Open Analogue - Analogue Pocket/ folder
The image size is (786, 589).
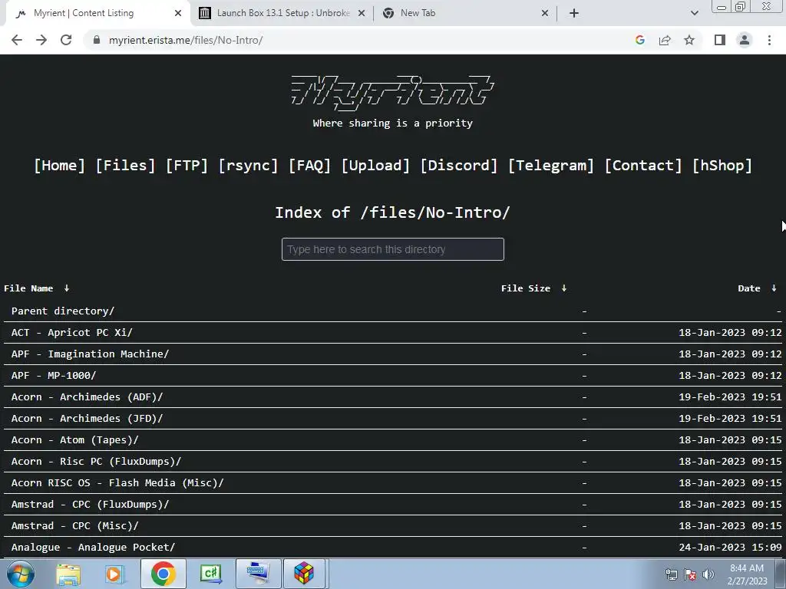[x=93, y=548]
